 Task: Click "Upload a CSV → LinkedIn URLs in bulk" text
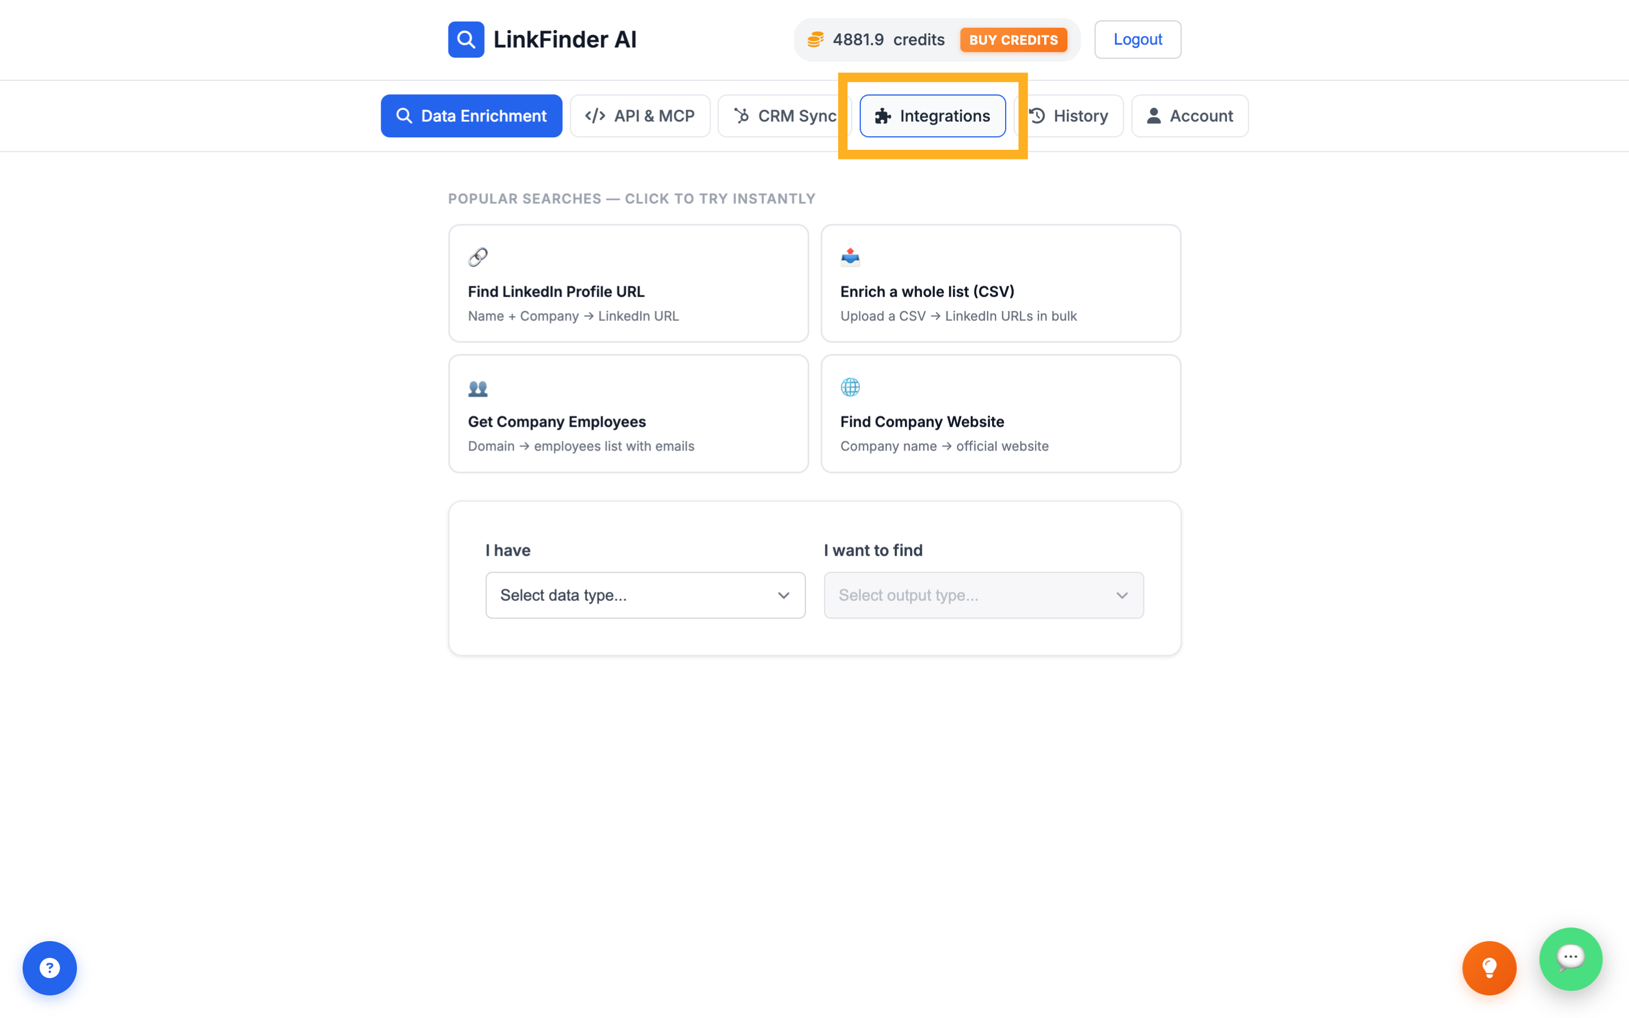coord(958,316)
